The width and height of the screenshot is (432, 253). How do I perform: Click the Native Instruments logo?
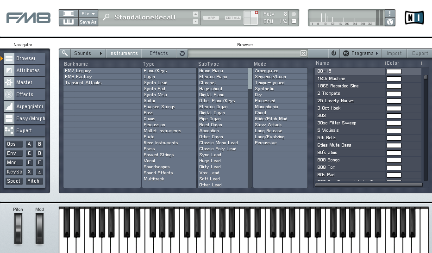click(414, 18)
